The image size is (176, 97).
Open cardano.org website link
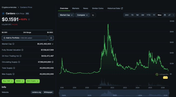click(x=36, y=92)
